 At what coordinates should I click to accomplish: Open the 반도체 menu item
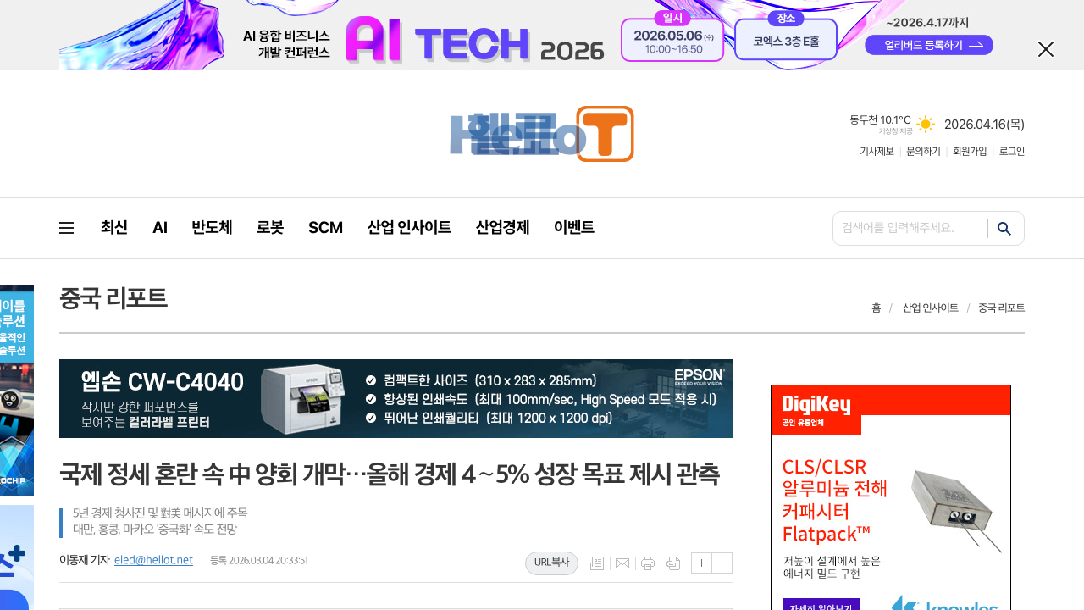212,228
